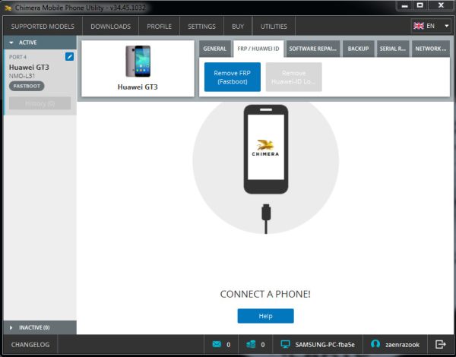Screen dimensions: 456x357
Task: Click the PORT 4 label
Action: (x=17, y=57)
